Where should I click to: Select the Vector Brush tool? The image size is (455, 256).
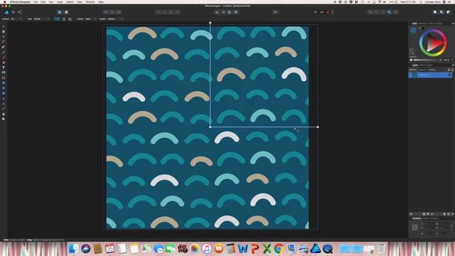point(4,57)
